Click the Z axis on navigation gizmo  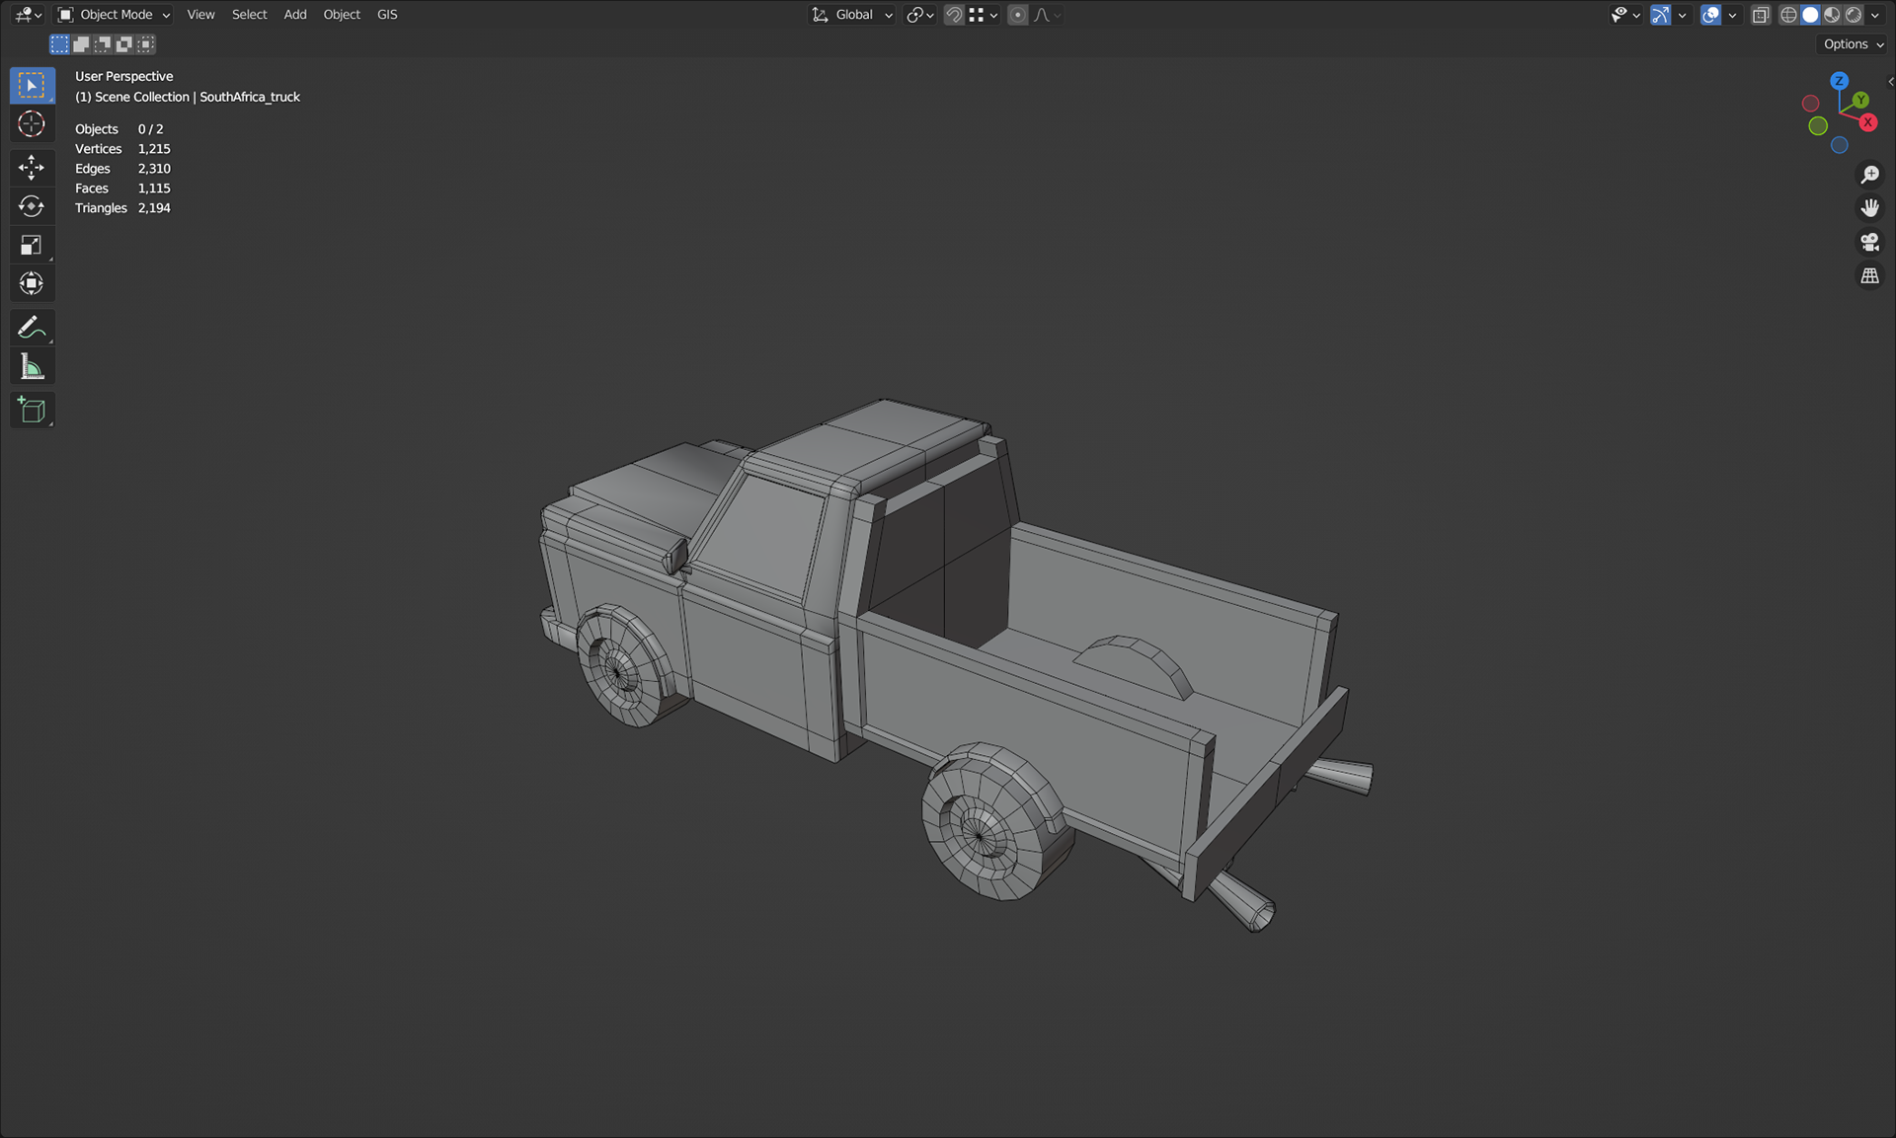(1839, 81)
